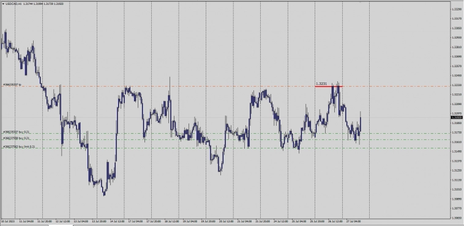Click price scale value 1.32570

457,66
